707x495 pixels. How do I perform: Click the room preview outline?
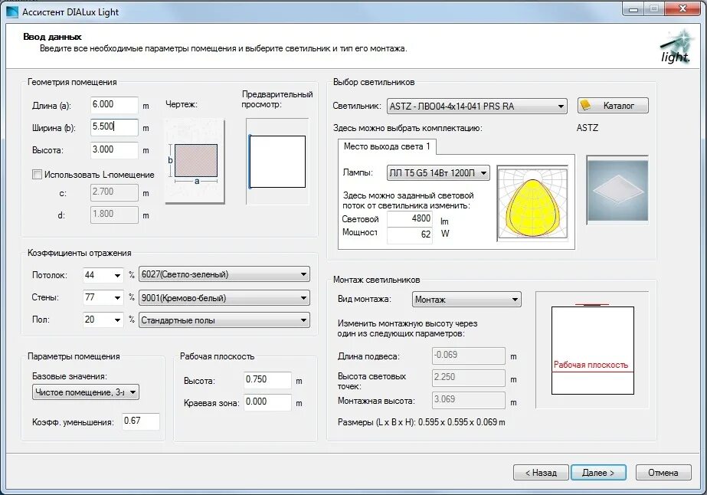point(277,162)
